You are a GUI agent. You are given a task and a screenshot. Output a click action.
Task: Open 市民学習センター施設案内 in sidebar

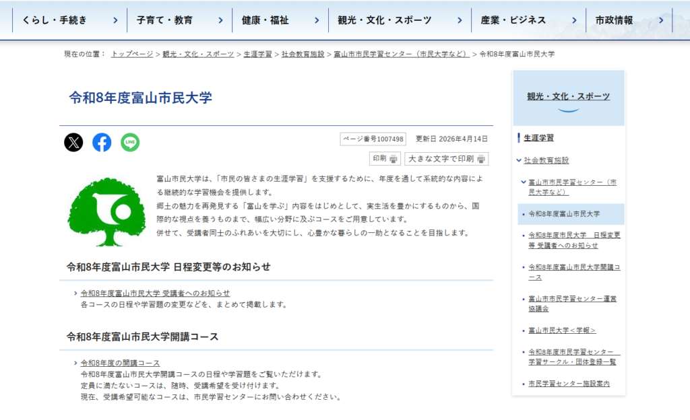569,384
